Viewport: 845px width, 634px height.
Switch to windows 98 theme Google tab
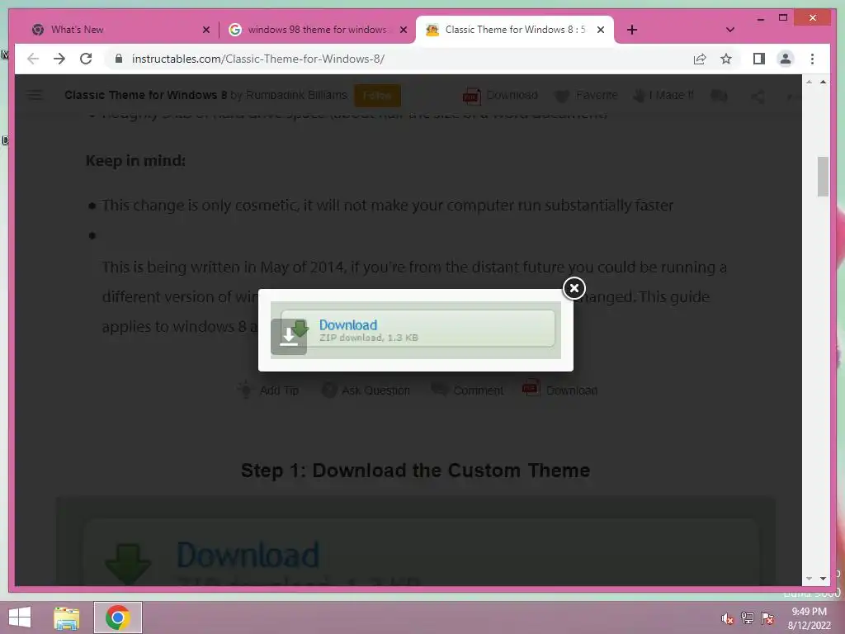click(x=317, y=30)
